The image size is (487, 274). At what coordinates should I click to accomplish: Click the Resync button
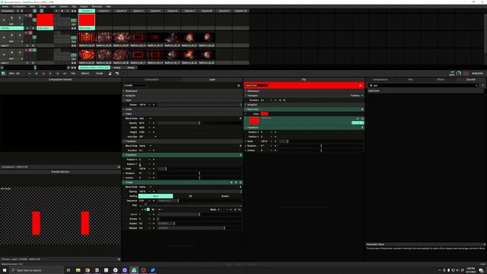click(x=84, y=74)
